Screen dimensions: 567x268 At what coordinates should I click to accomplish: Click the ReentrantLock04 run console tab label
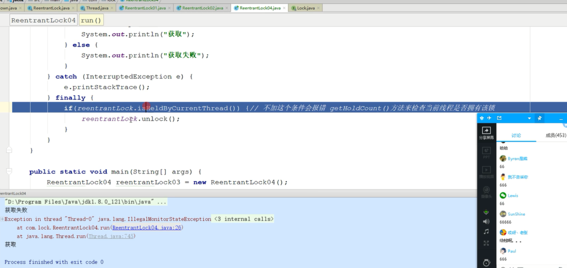point(13,193)
